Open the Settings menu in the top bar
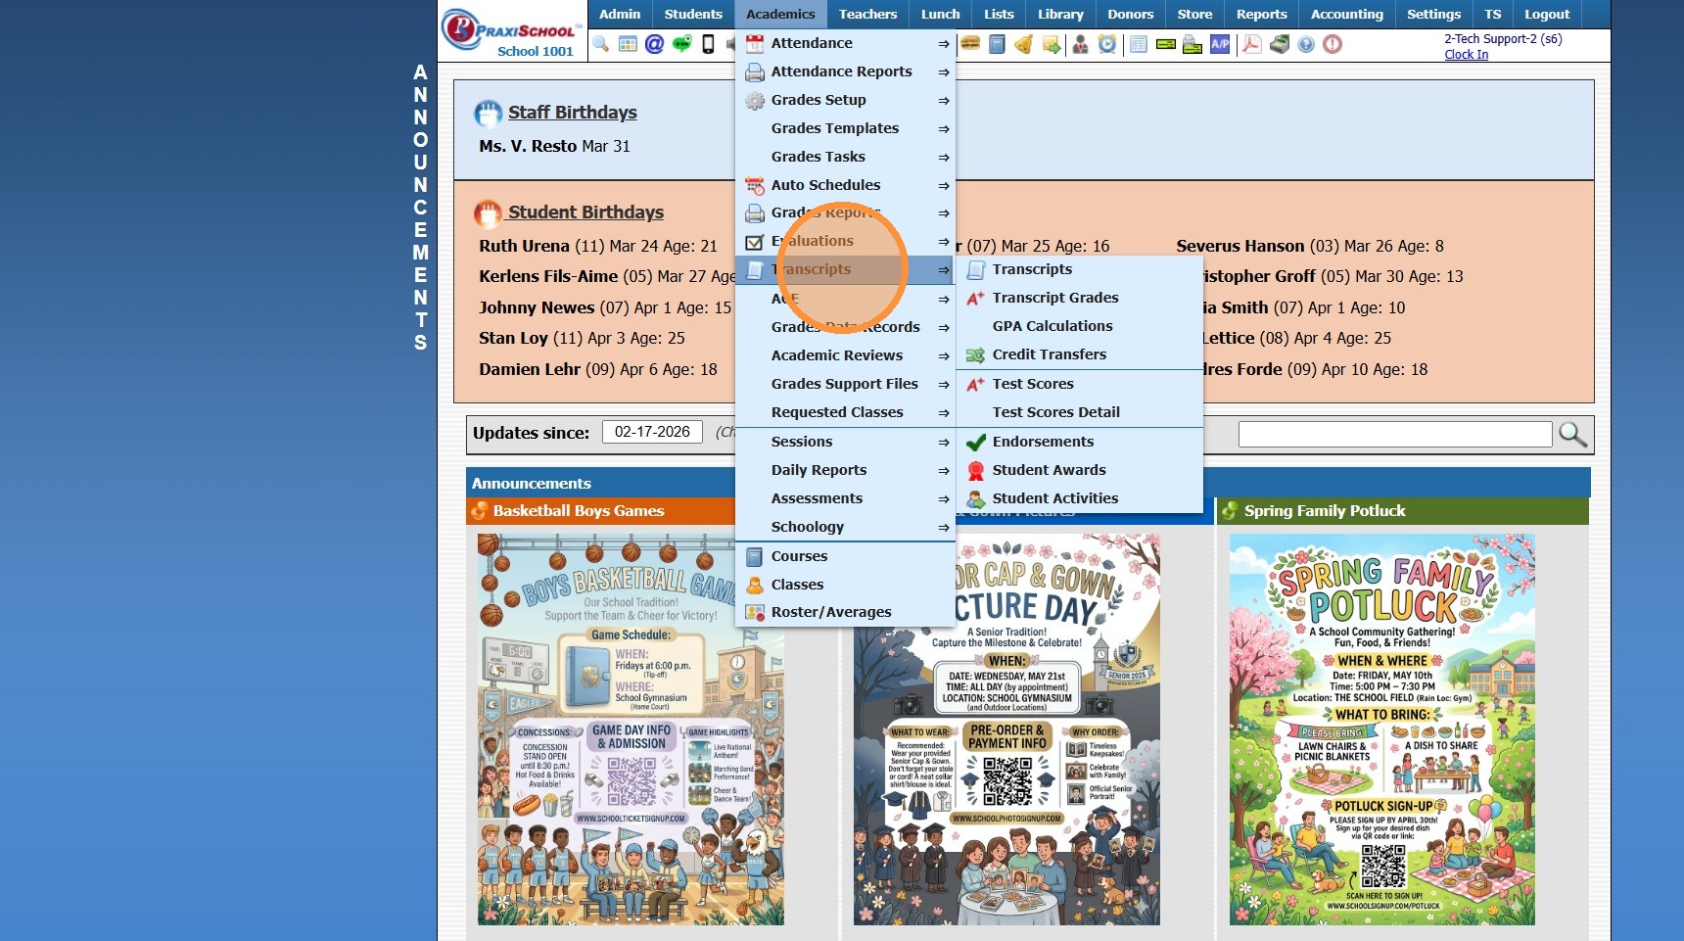Viewport: 1684px width, 941px height. 1433,14
